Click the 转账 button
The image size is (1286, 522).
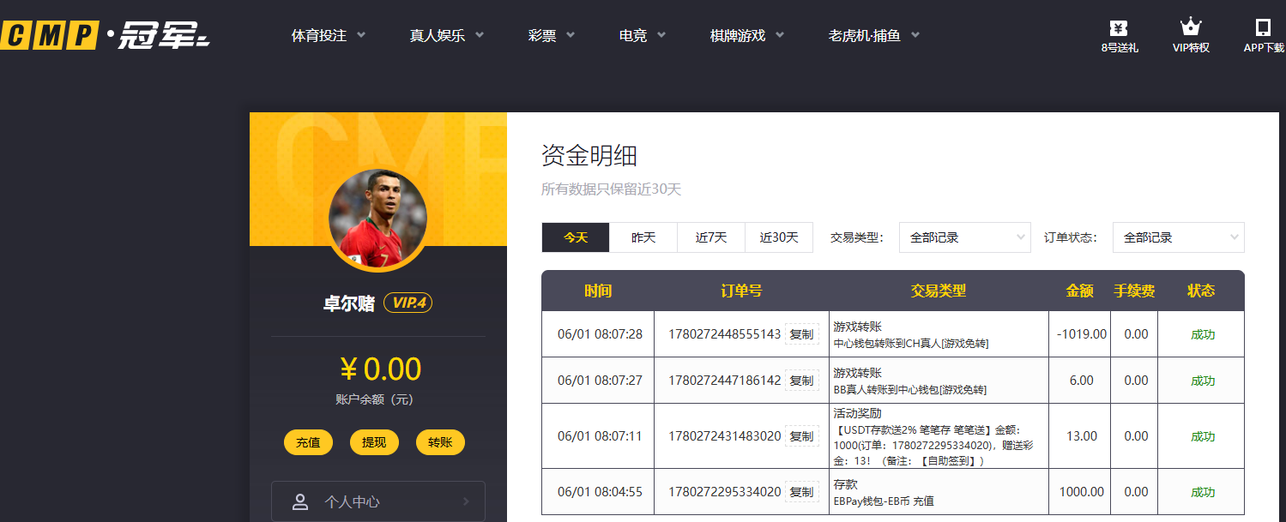(440, 442)
